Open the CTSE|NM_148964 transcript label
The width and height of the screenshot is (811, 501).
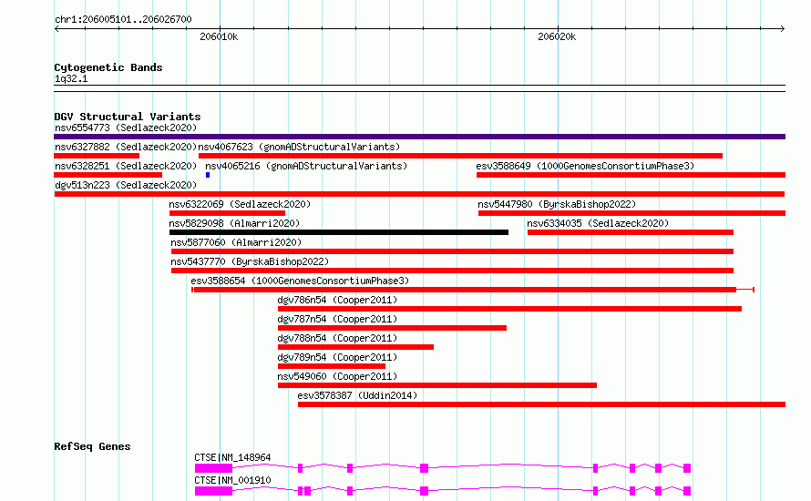coord(232,457)
